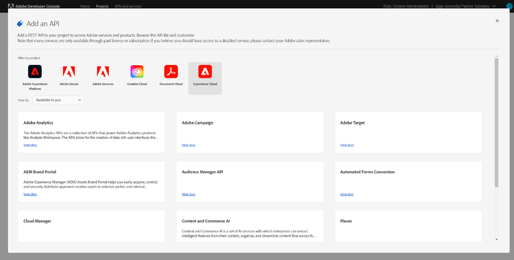514x260 pixels.
Task: Filter by Adobe Sensei product icon
Action: click(69, 72)
